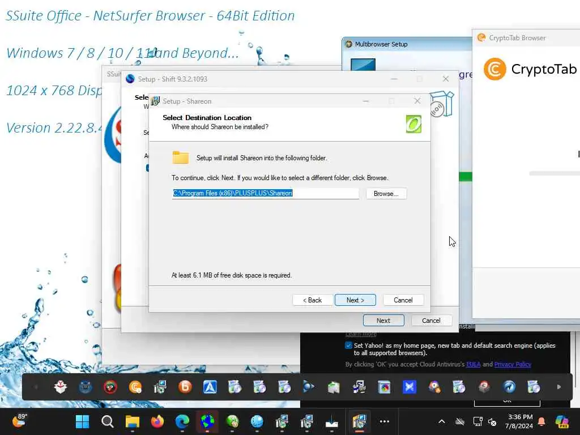Click the muted volume tray icon
The height and width of the screenshot is (435, 580).
[492, 421]
